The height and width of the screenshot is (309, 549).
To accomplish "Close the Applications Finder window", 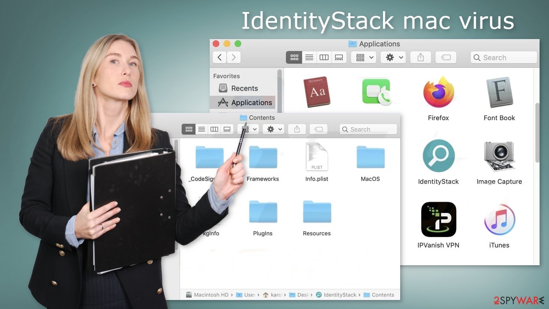I will [216, 44].
